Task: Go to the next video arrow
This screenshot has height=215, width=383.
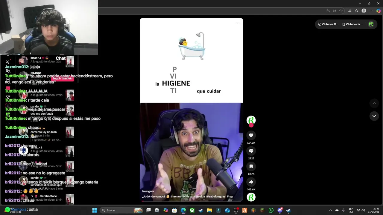Action: coord(374,116)
